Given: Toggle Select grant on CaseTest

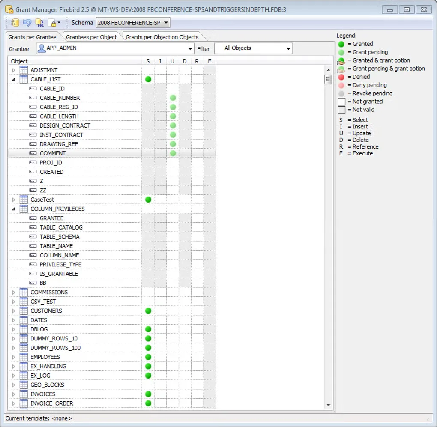Looking at the screenshot, I should [x=148, y=200].
